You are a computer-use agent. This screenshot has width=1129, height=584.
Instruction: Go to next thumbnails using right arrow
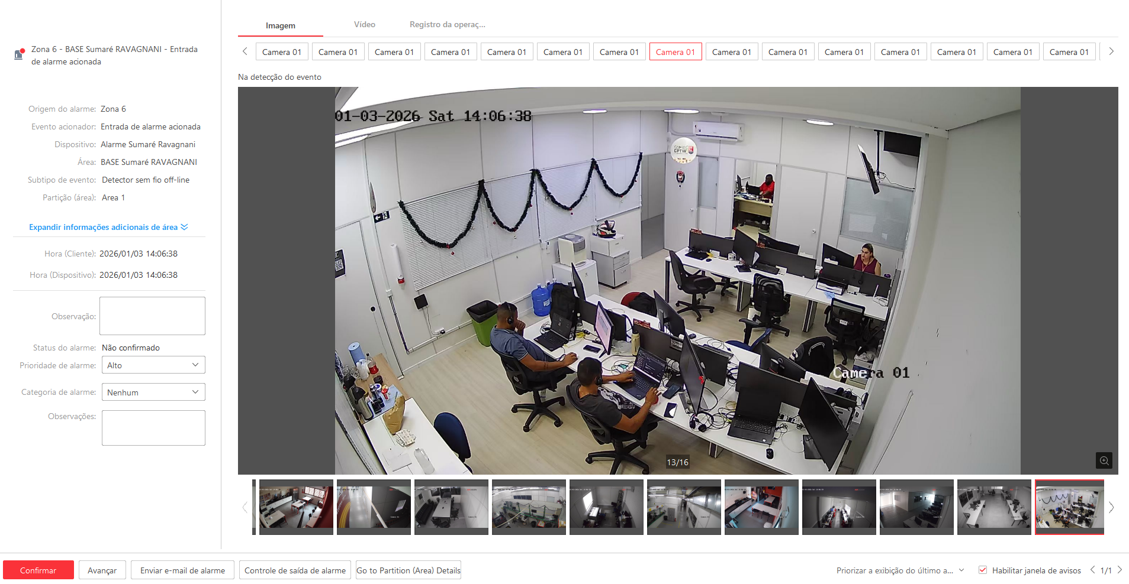[x=1111, y=507]
